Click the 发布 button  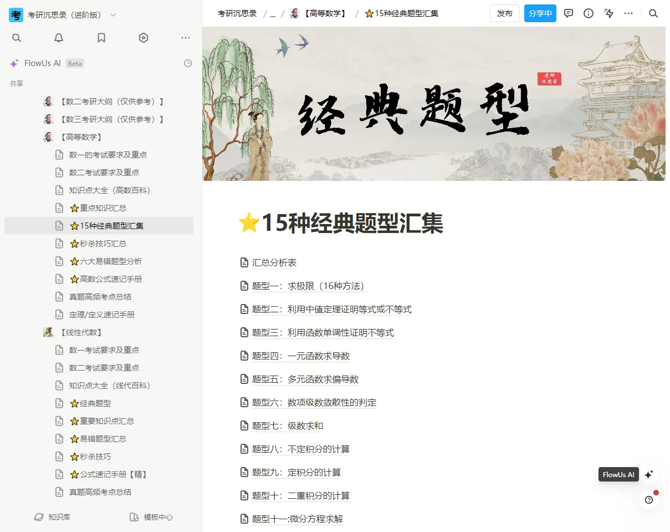tap(505, 13)
